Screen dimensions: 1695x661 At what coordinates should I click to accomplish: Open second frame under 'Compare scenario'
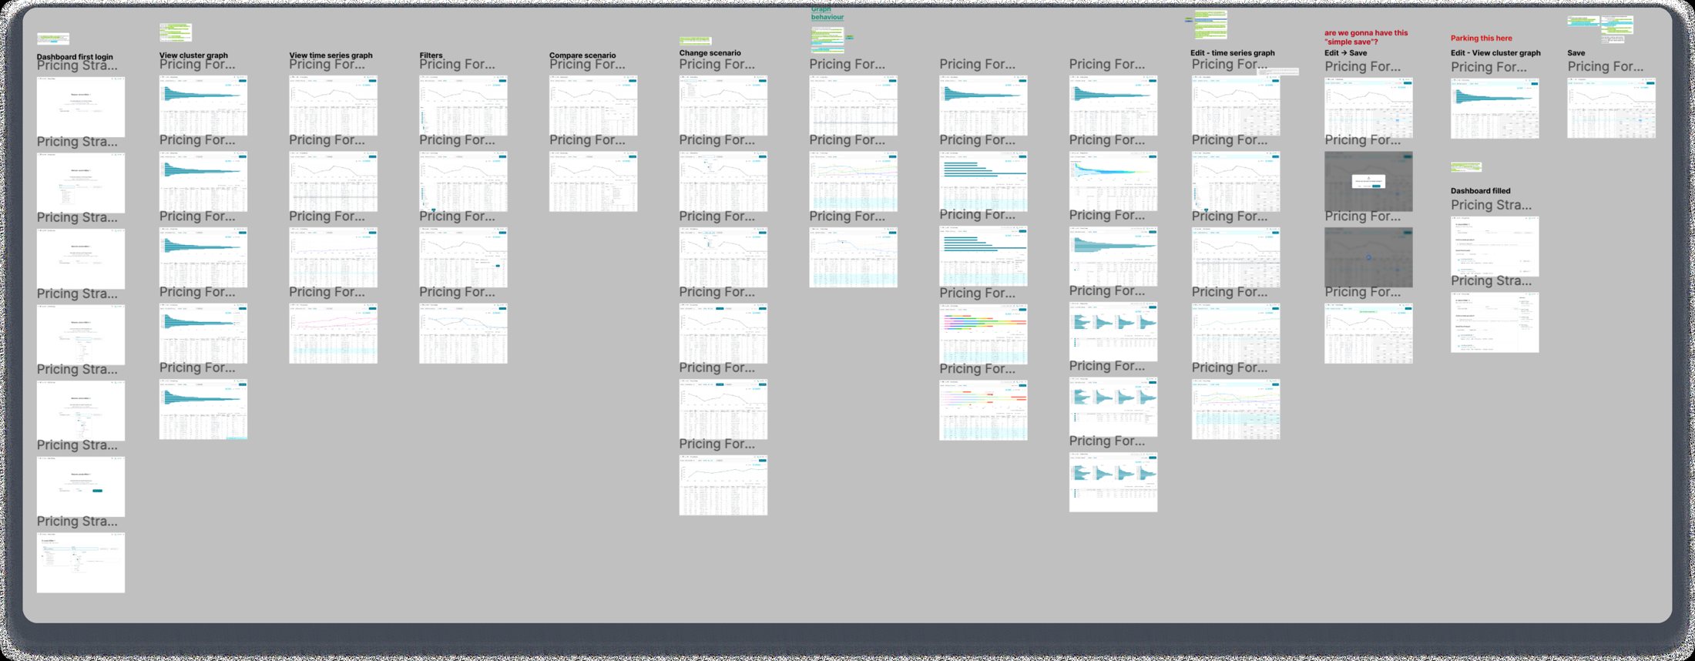(x=593, y=181)
